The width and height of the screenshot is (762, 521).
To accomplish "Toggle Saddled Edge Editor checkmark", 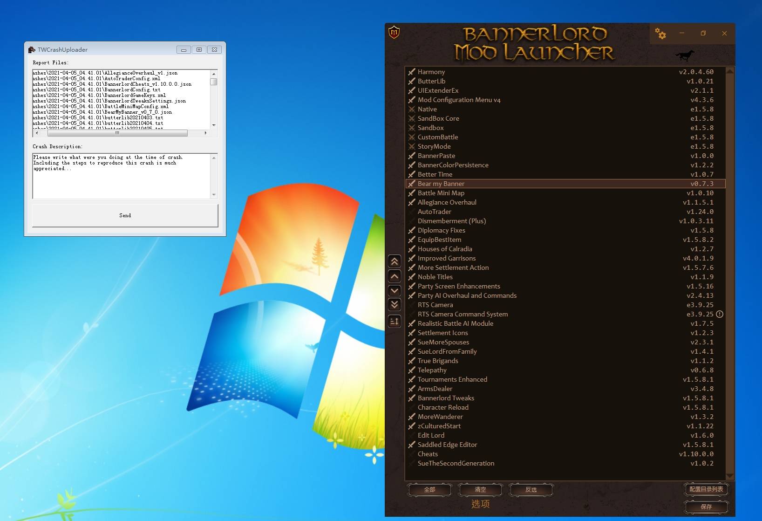I will (x=412, y=445).
